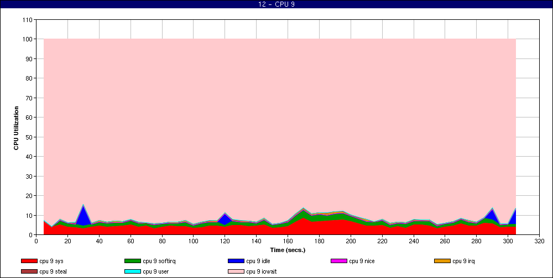Click the magenta cpu 9 nice legend swatch
Image resolution: width=553 pixels, height=278 pixels.
click(x=339, y=261)
